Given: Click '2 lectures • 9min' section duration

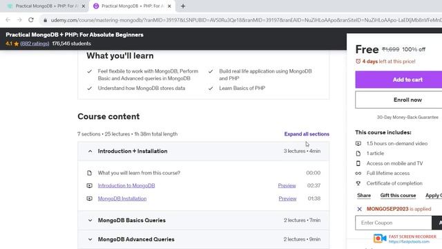Looking at the screenshot, I should click(x=302, y=239).
